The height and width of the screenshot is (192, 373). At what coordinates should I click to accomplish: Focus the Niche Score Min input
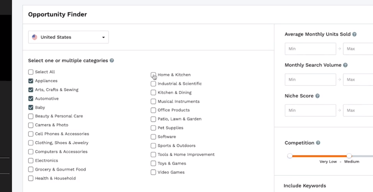pyautogui.click(x=311, y=110)
